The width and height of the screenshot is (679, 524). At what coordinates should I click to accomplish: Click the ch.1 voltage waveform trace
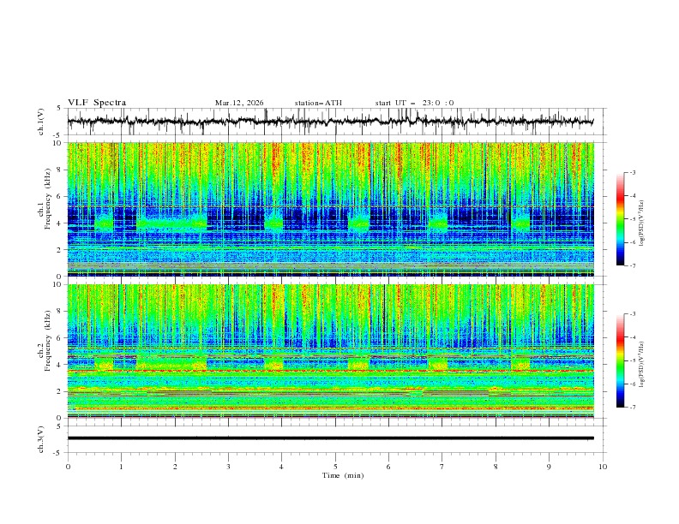tap(330, 122)
